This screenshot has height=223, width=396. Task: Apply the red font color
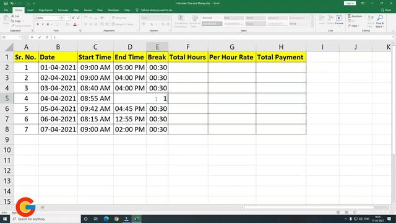click(x=75, y=24)
